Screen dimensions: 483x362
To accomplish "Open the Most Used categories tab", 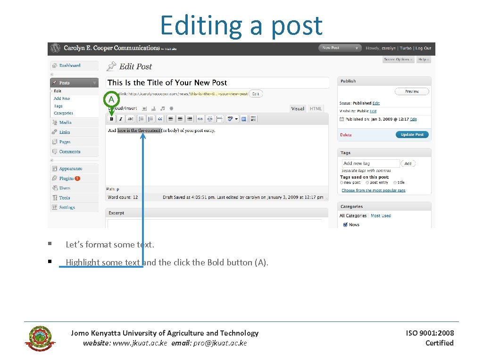I will pos(381,215).
